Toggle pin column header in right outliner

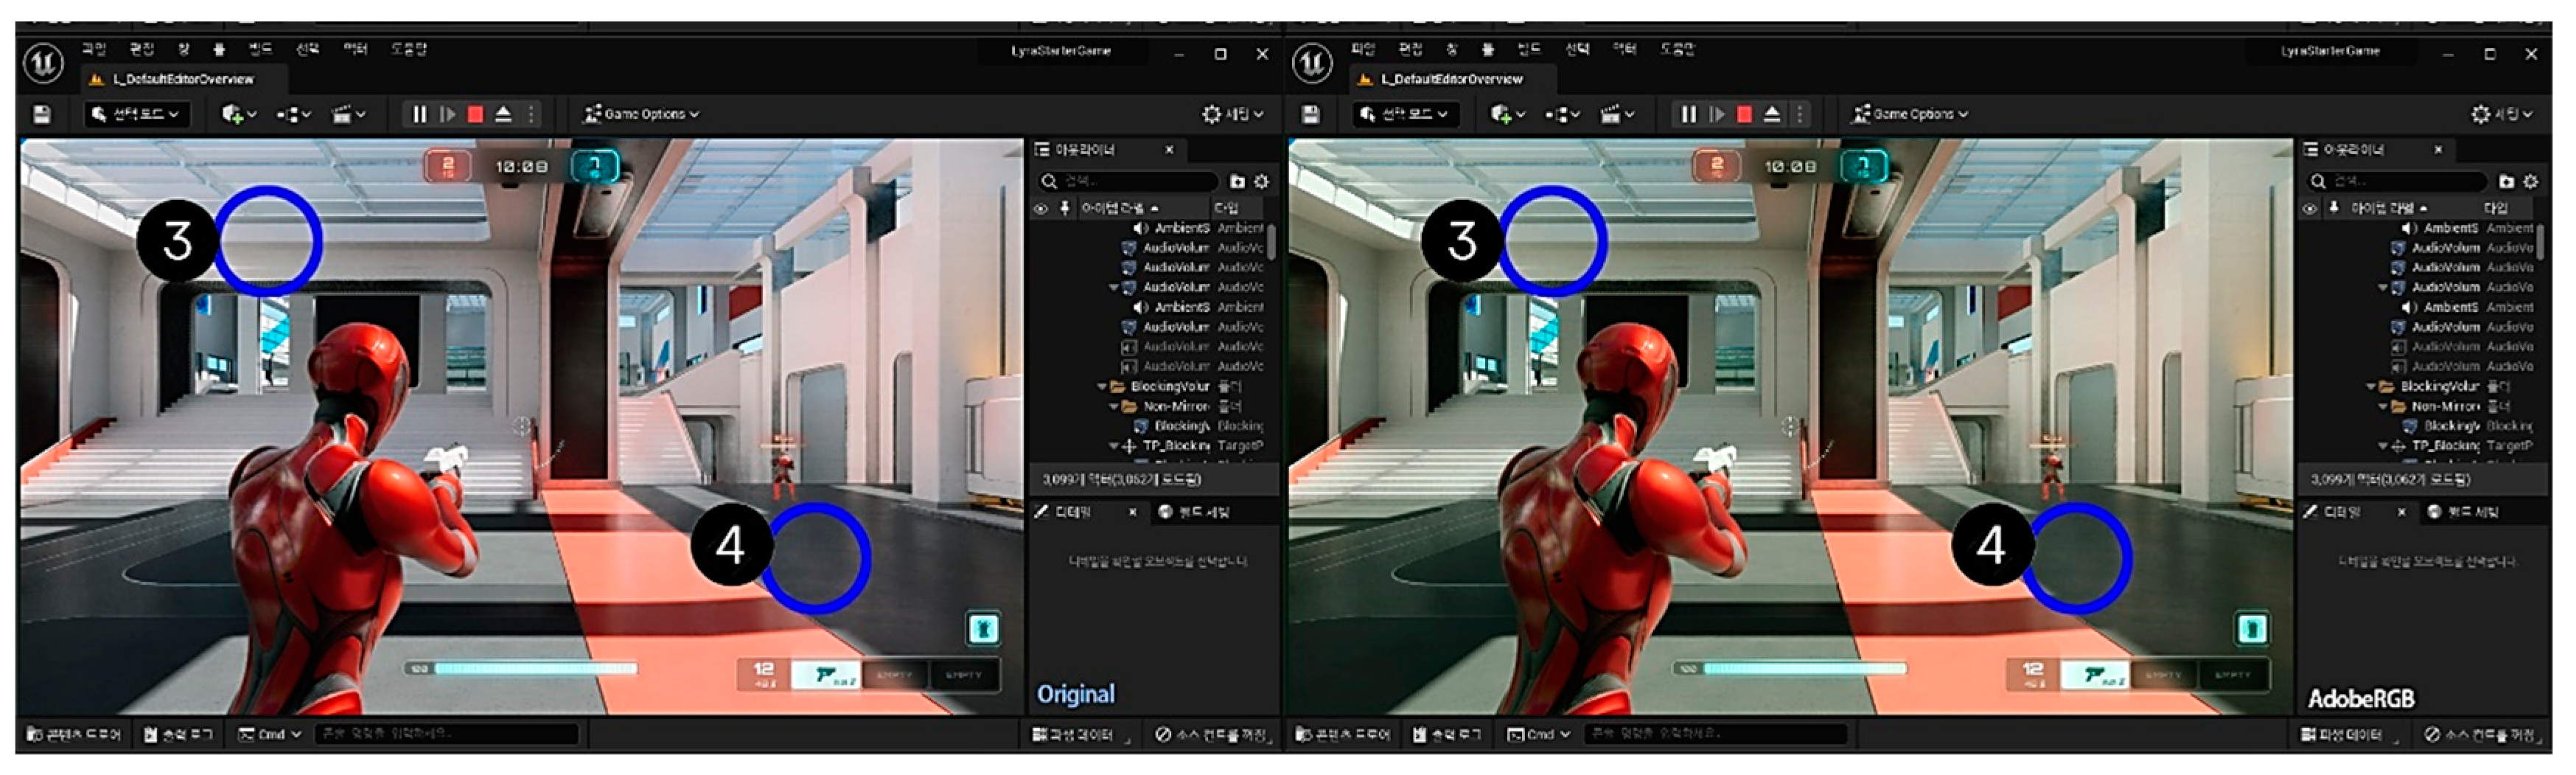(2334, 208)
